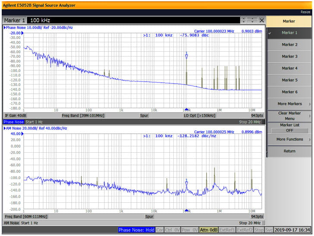
Task: Click AM noise marker readout -128.2182 dBc/Hz
Action: [x=196, y=136]
